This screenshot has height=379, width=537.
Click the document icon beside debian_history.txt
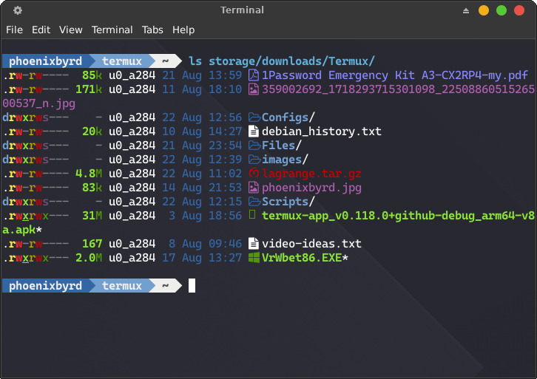pyautogui.click(x=254, y=132)
